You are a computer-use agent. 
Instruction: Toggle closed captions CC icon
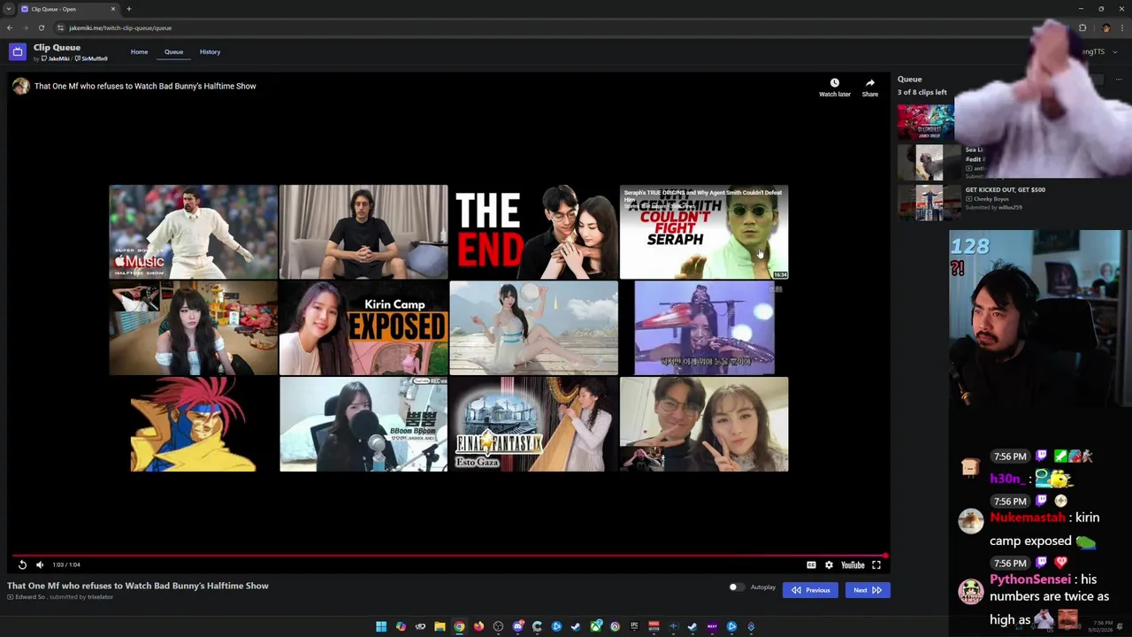pyautogui.click(x=811, y=564)
